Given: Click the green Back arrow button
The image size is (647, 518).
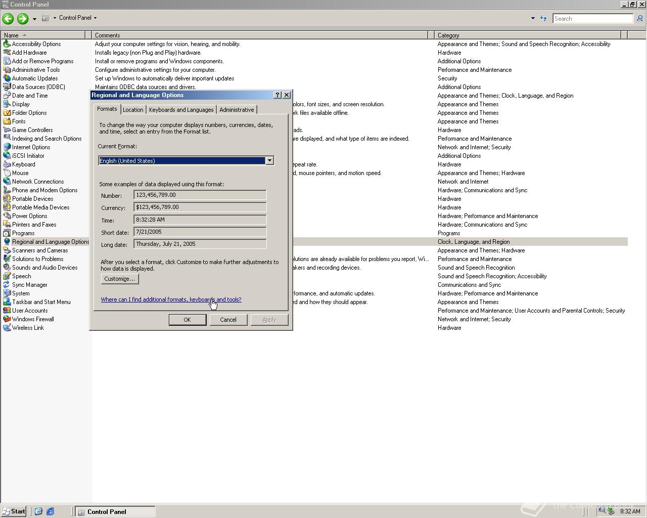Looking at the screenshot, I should (x=8, y=19).
